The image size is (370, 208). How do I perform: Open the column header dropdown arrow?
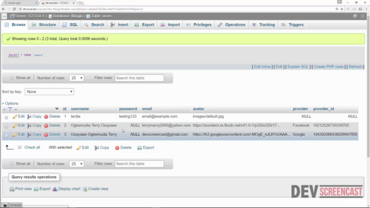[x=57, y=109]
